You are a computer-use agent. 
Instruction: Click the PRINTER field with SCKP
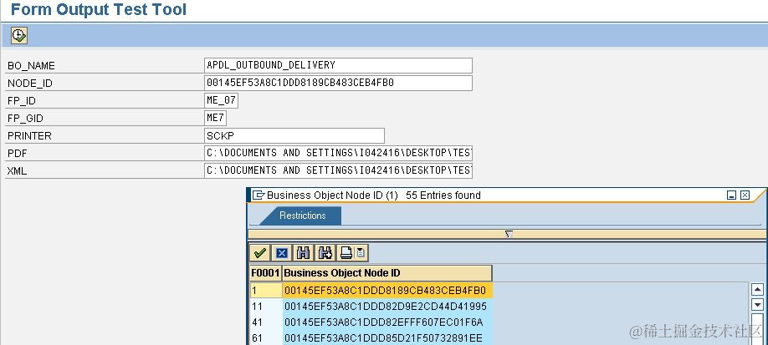pos(294,136)
